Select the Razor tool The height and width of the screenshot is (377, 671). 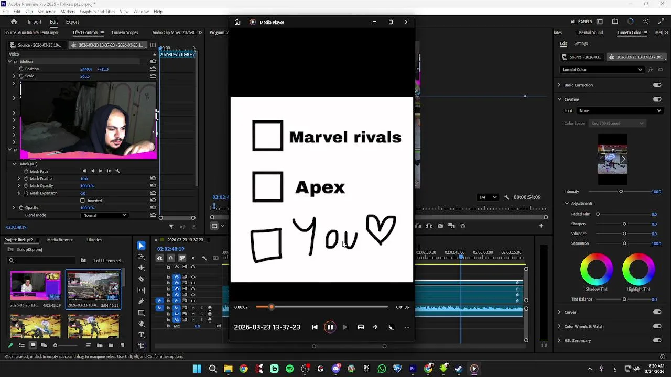[x=141, y=279]
